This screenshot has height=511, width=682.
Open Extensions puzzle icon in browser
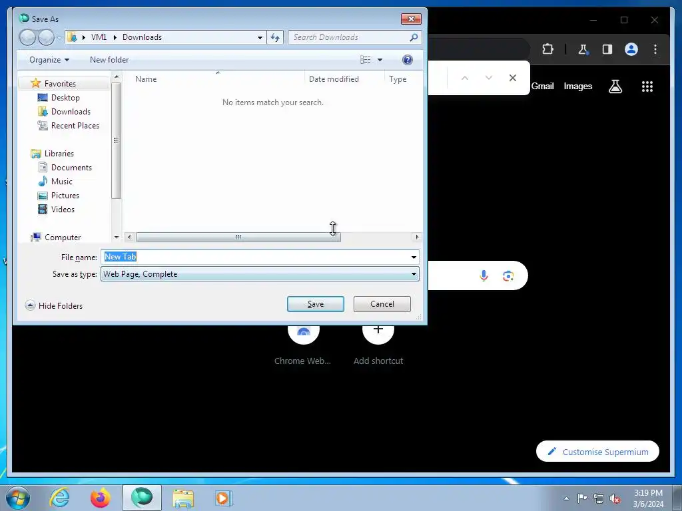click(x=547, y=49)
